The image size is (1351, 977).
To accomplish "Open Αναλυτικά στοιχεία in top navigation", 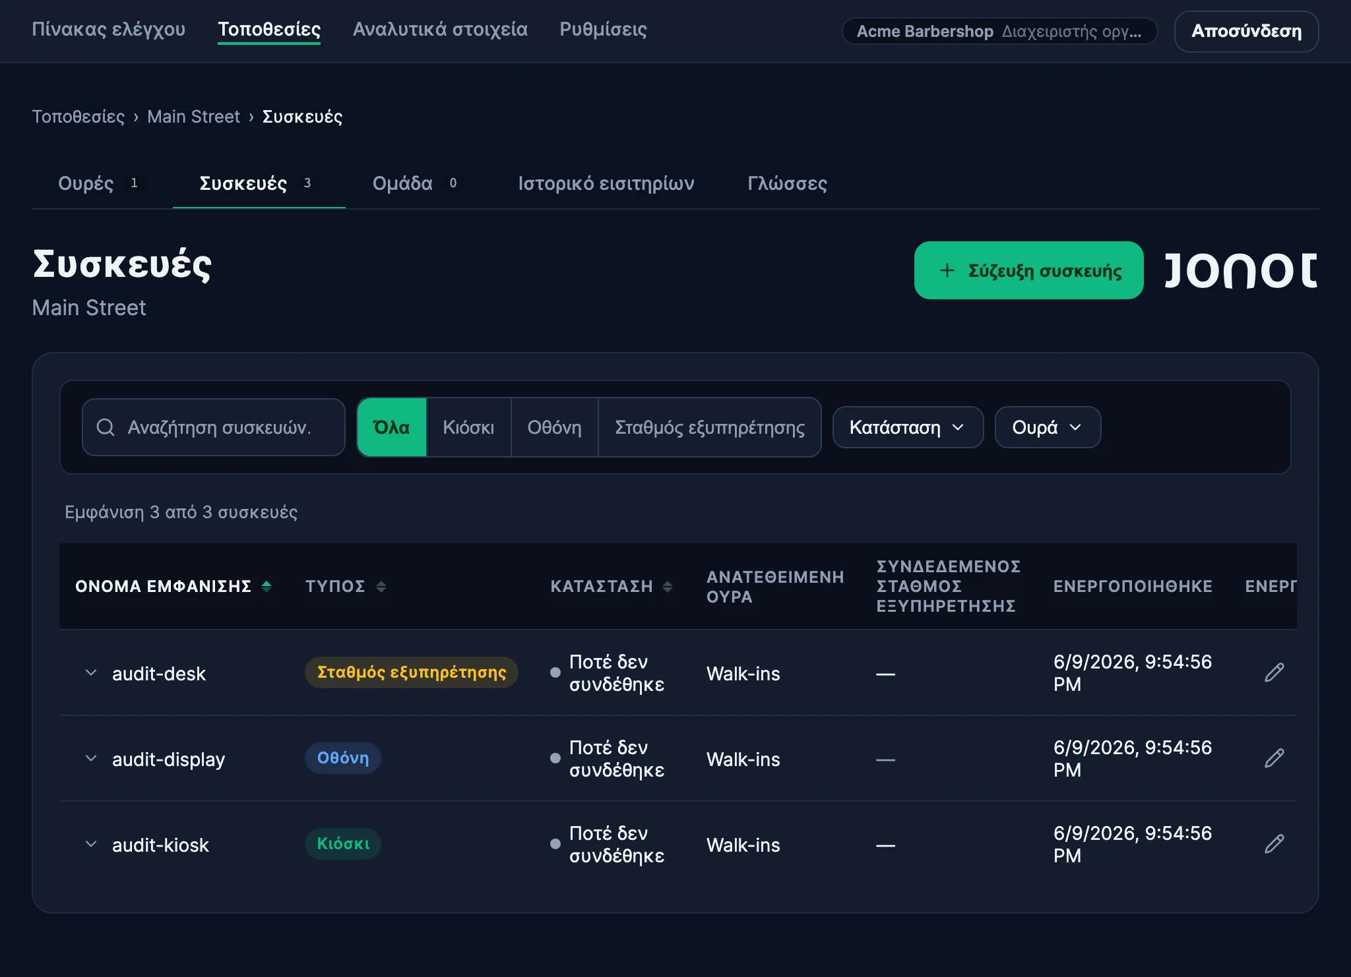I will point(440,30).
